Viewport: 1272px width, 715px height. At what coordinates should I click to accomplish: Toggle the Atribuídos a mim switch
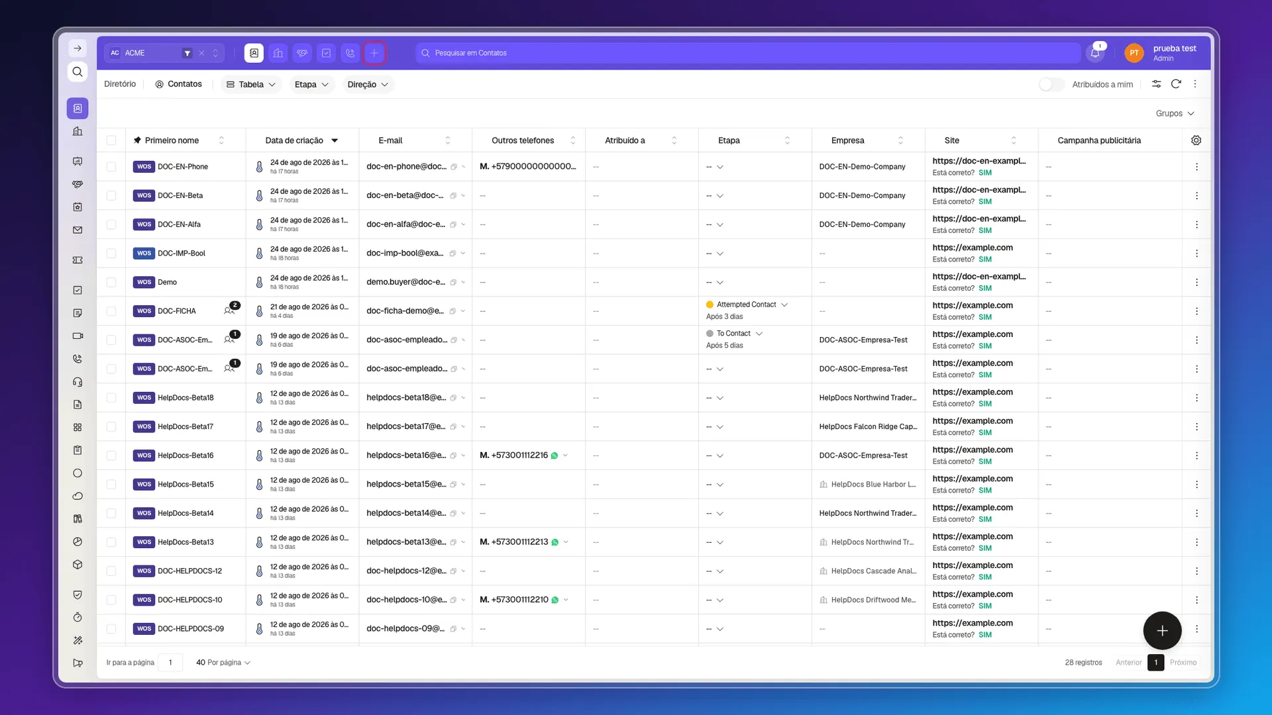[1051, 84]
